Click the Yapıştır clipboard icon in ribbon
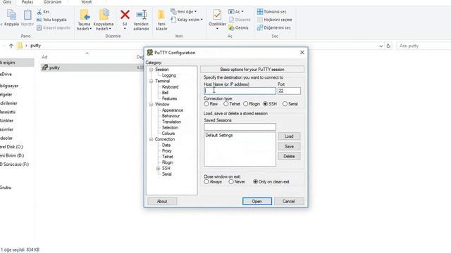 coord(27,15)
